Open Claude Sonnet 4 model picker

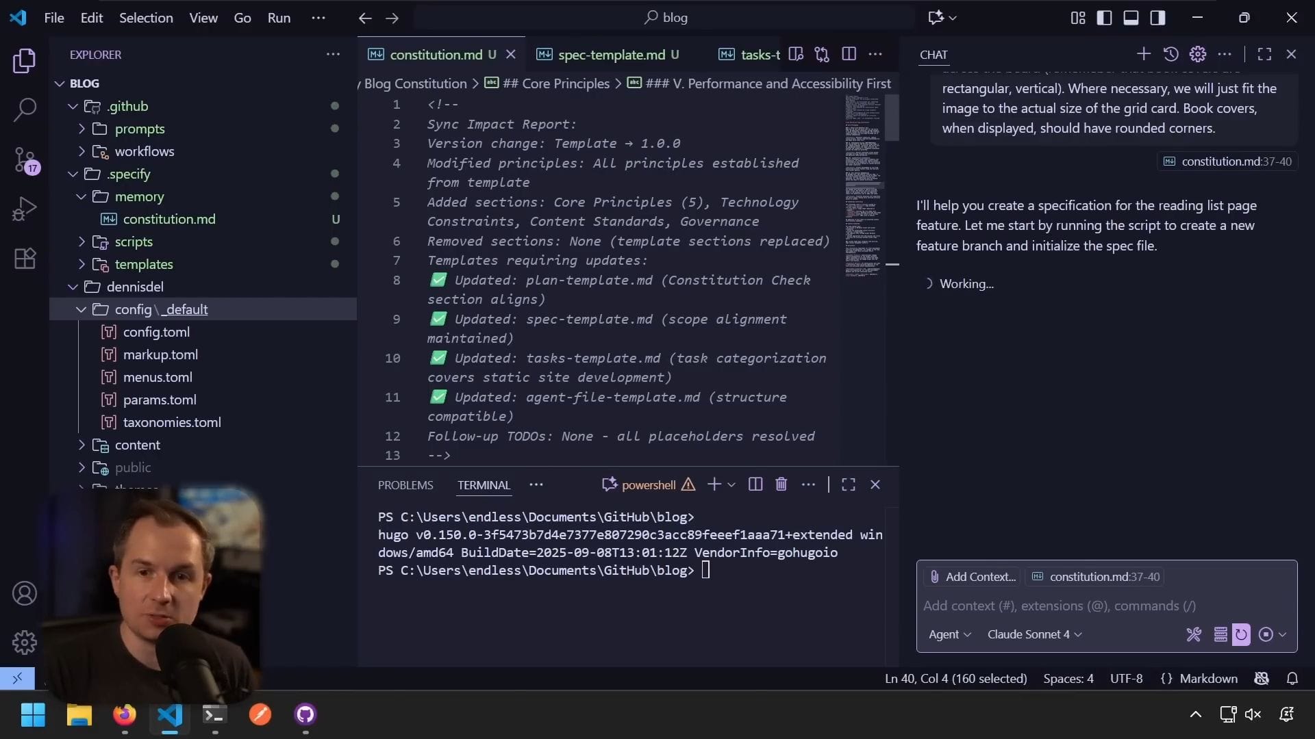(1034, 634)
